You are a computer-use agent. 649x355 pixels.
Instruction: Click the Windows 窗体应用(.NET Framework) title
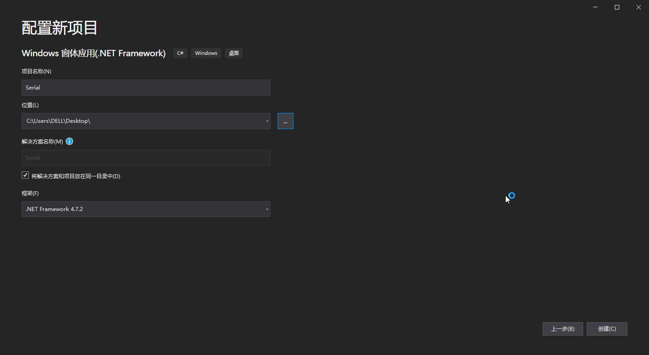(94, 53)
